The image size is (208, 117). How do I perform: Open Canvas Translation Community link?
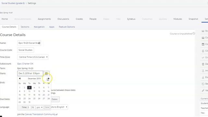coord(40,114)
